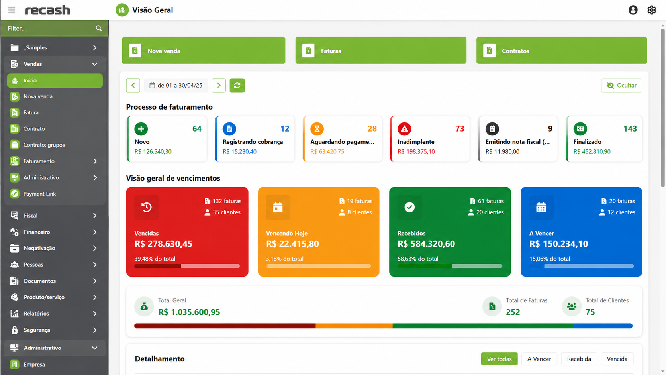
Task: Click the Total de Faturas icon
Action: coord(492,306)
